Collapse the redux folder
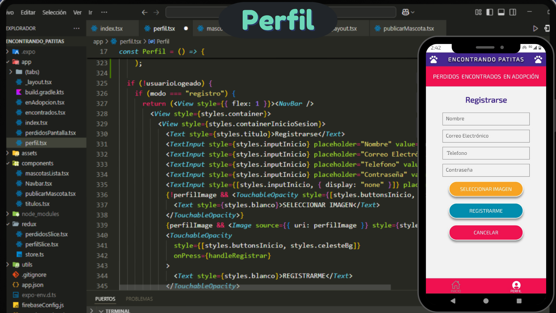Viewport: 556px width, 313px height. click(x=29, y=224)
